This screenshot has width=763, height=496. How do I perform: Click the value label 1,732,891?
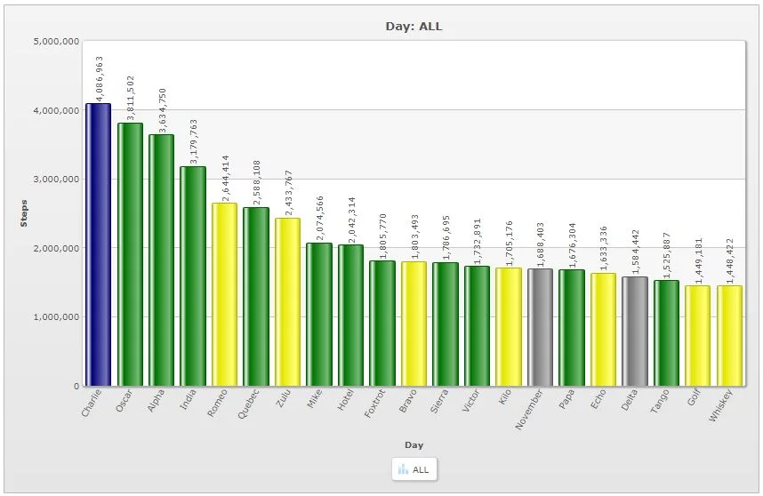[x=478, y=241]
